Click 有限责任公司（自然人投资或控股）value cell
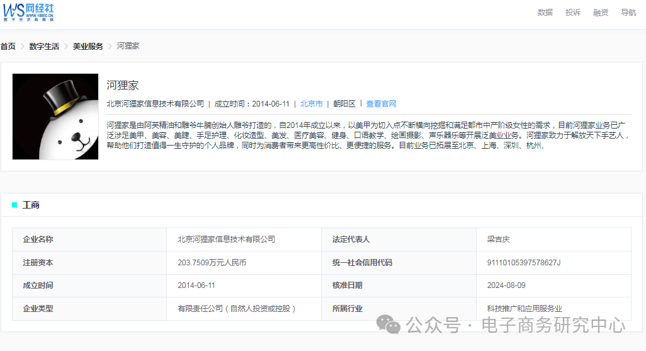Image resolution: width=646 pixels, height=351 pixels. pos(244,309)
